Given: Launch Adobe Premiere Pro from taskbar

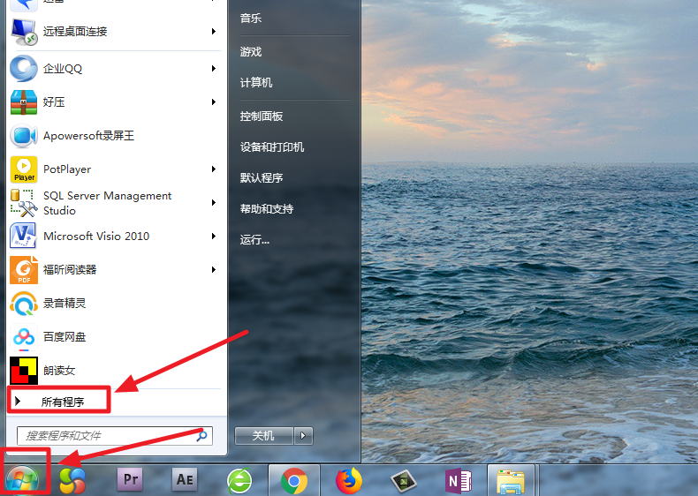Looking at the screenshot, I should (130, 479).
